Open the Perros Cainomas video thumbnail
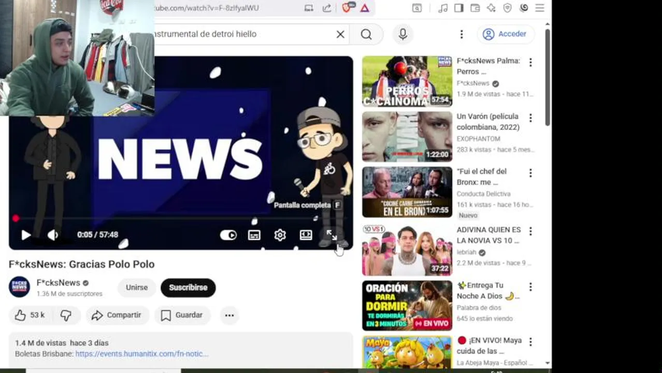Screen dimensions: 662x373 [407, 81]
